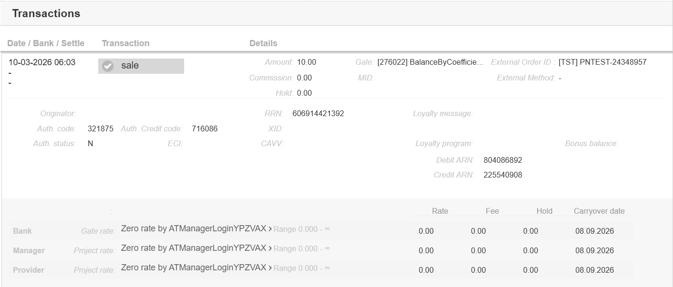Click the Amount value 10.00
The image size is (673, 287).
point(306,62)
